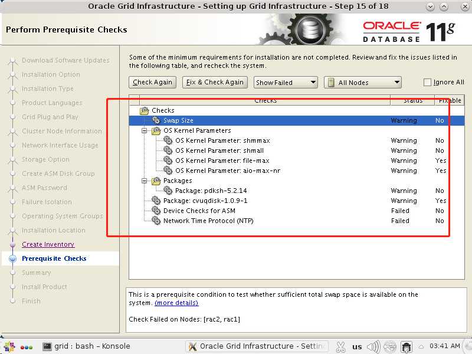Select OS Kernel Parameter: shmall row

(297, 150)
